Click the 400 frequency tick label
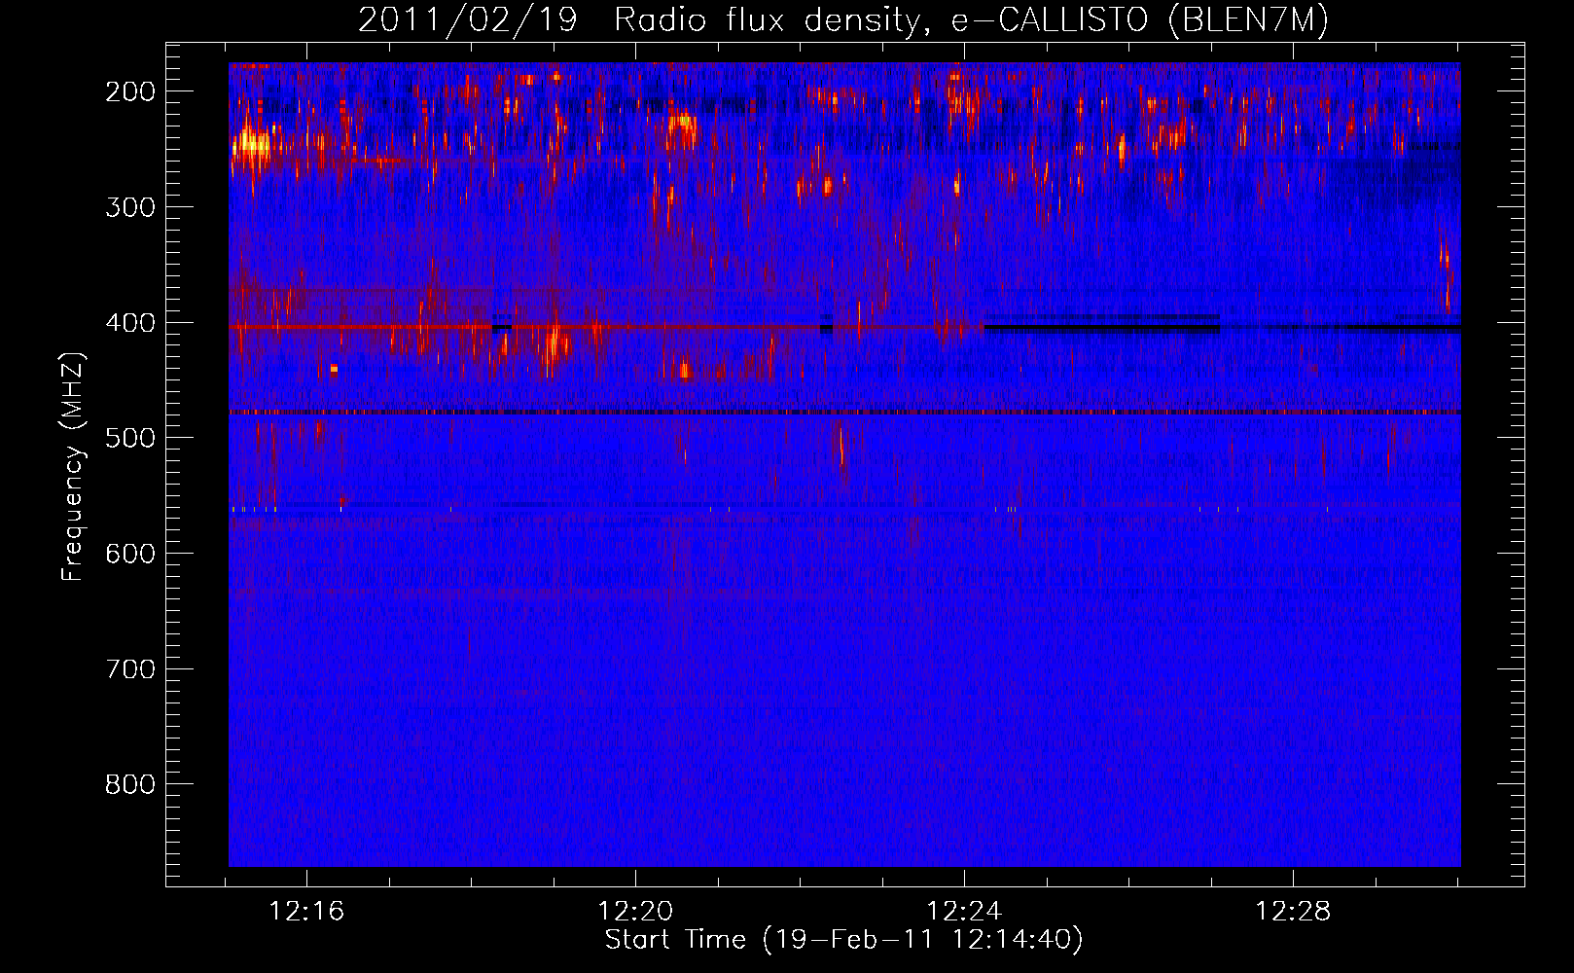 pyautogui.click(x=130, y=323)
